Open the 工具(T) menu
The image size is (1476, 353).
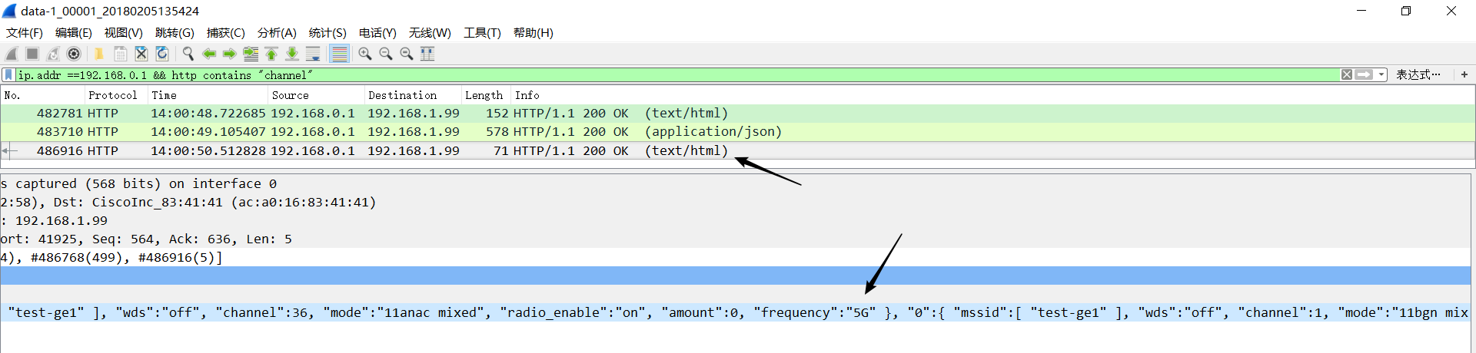coord(482,32)
